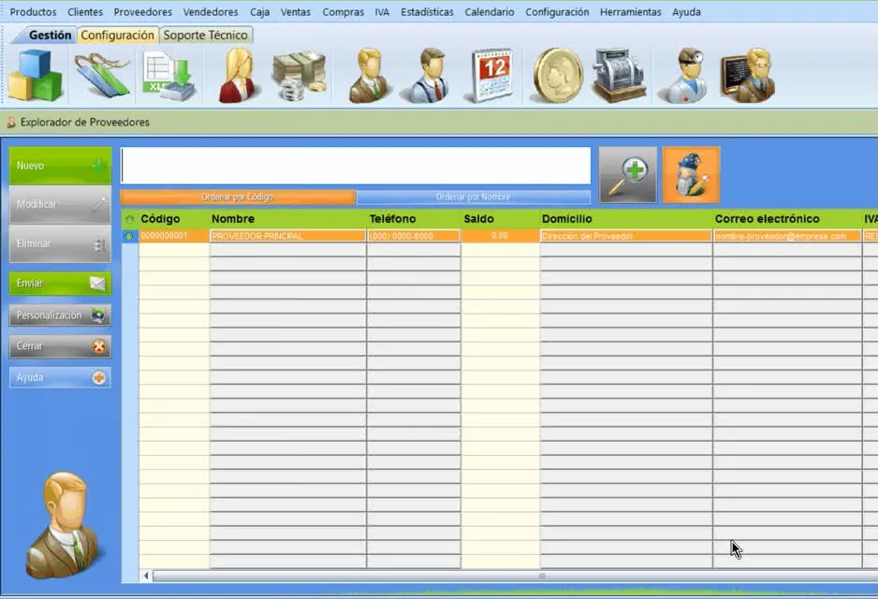This screenshot has width=878, height=599.
Task: Click the blonde woman clients icon
Action: pyautogui.click(x=240, y=76)
